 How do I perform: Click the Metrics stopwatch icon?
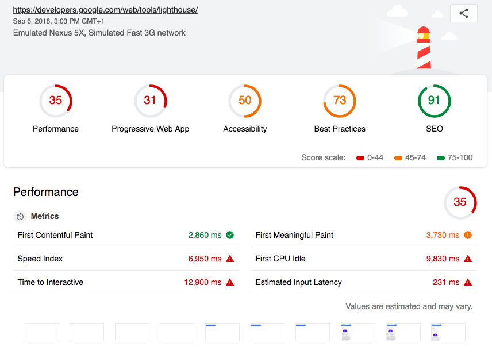20,217
